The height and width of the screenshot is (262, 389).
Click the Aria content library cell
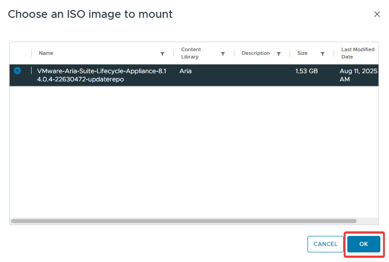coord(185,71)
